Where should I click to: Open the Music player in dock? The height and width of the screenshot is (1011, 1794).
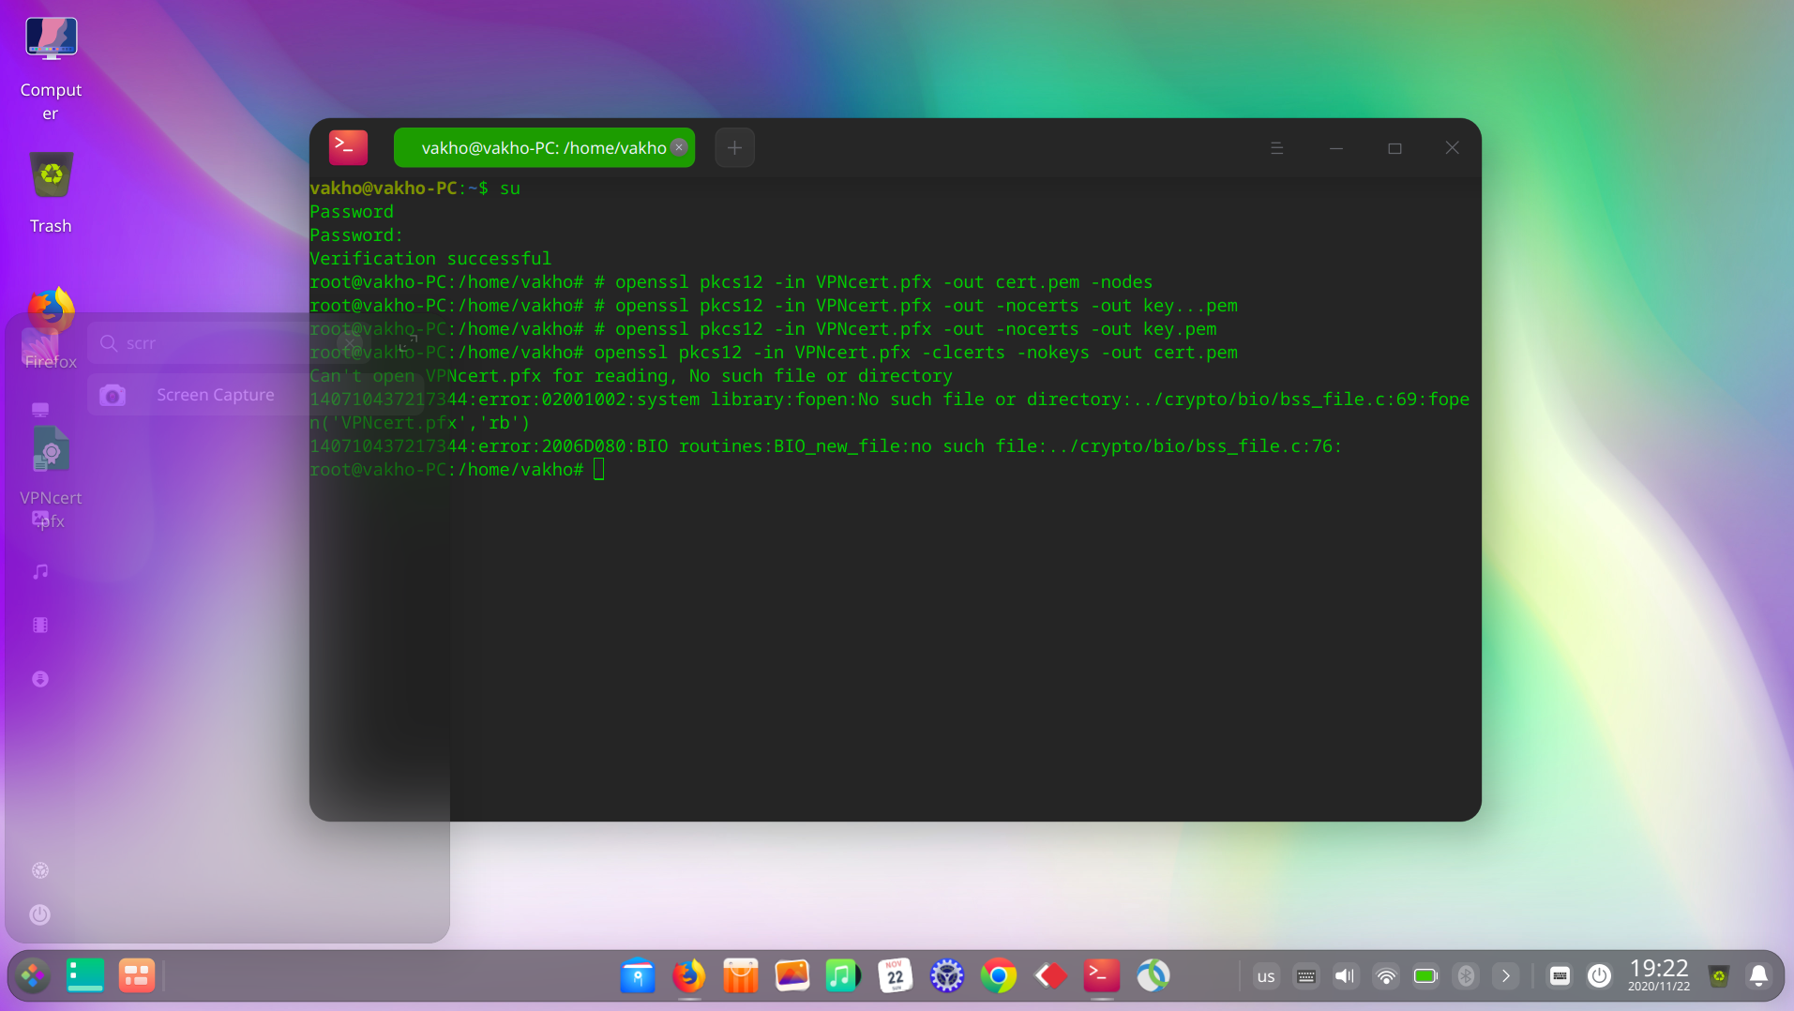click(x=842, y=976)
